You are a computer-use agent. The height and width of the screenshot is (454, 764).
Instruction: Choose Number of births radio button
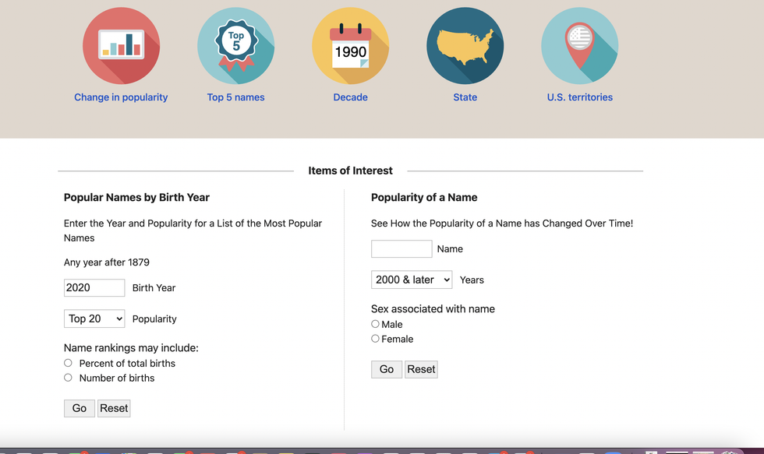tap(68, 378)
